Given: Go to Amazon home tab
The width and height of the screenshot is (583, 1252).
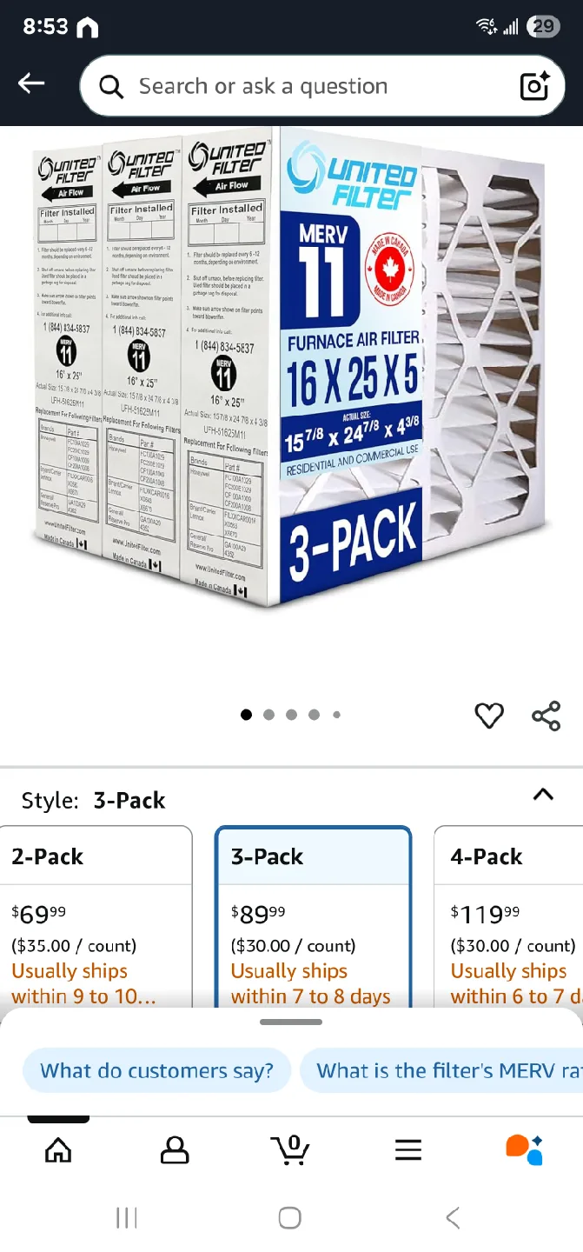Looking at the screenshot, I should click(58, 1149).
